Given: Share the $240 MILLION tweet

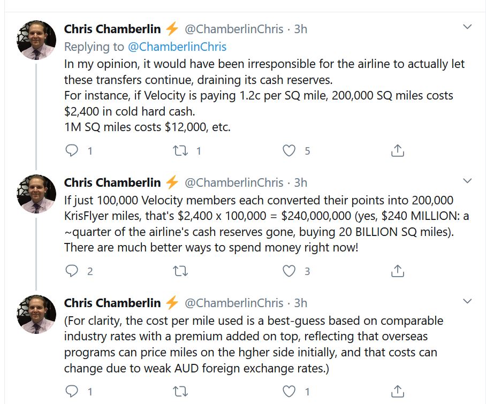Looking at the screenshot, I should pos(397,271).
